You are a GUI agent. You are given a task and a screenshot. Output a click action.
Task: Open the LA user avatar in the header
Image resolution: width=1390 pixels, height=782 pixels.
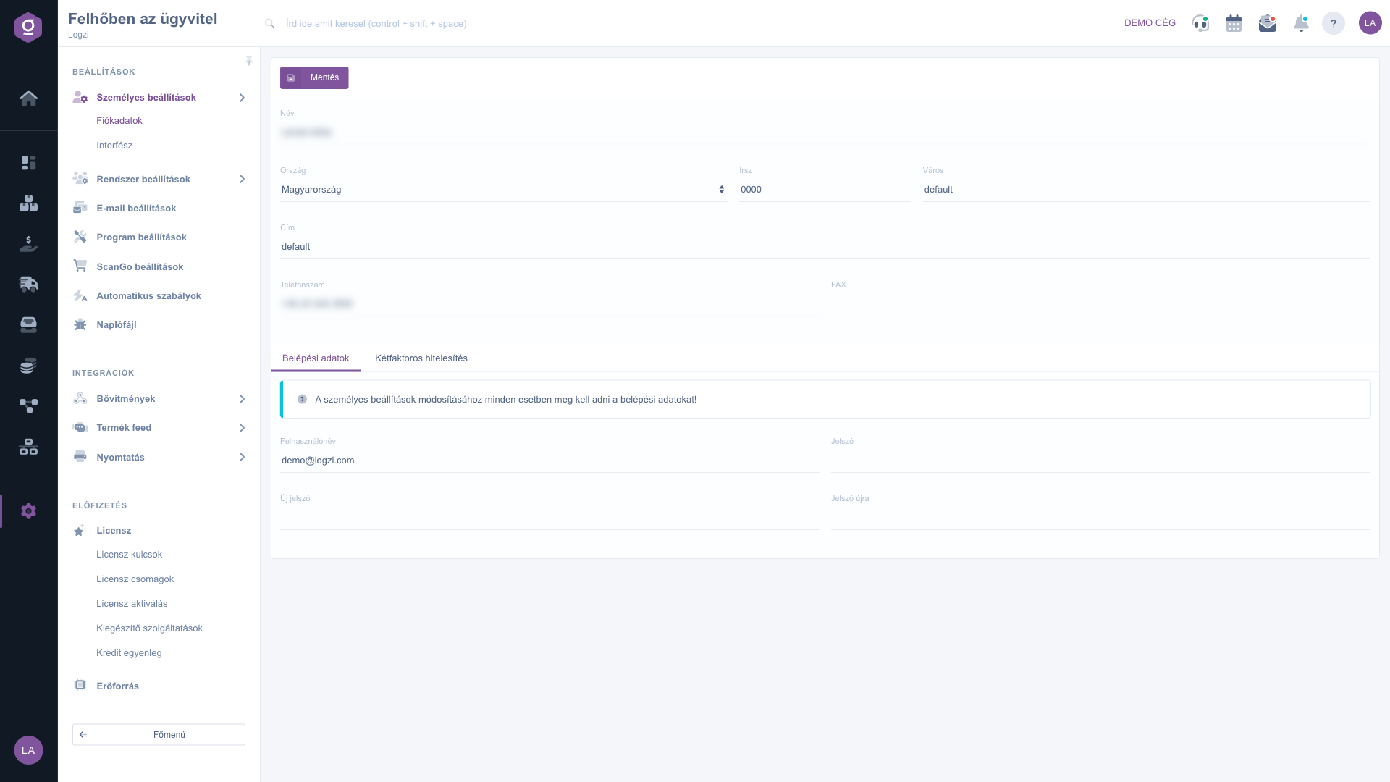pos(1370,23)
